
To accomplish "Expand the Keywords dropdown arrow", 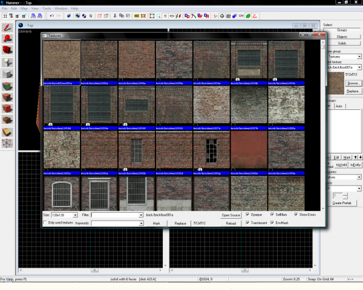I will [x=141, y=223].
